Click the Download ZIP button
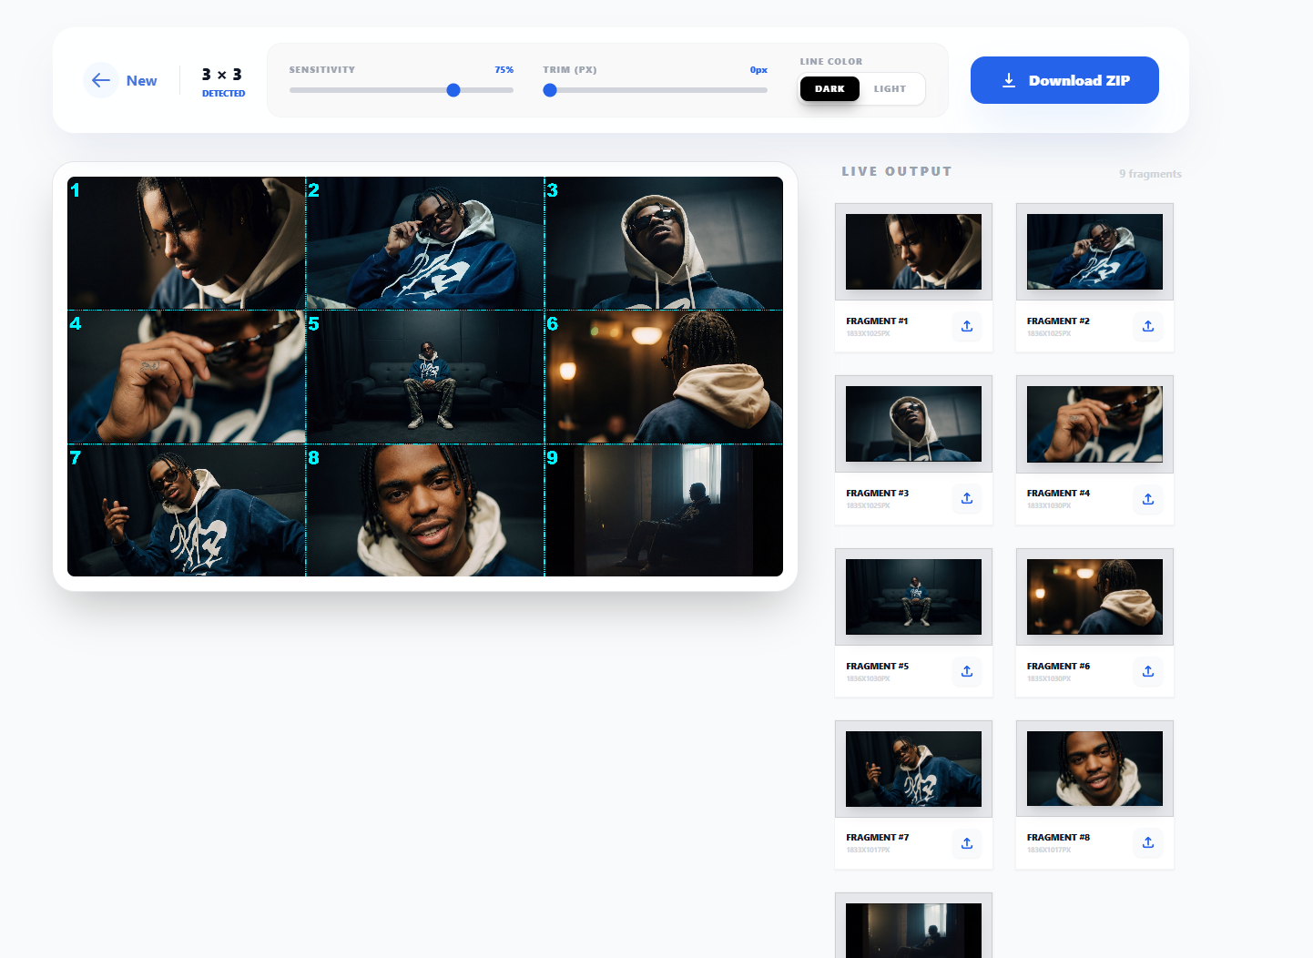The image size is (1313, 958). [x=1064, y=80]
